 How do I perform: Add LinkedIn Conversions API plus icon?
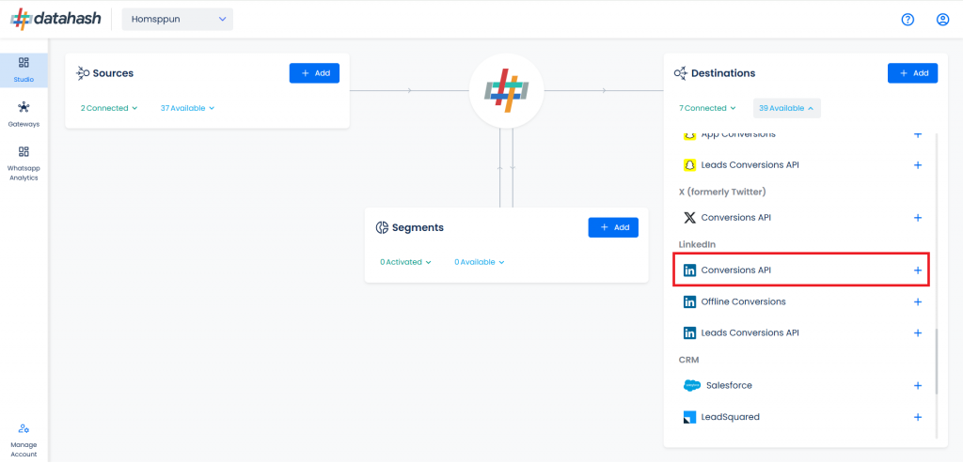click(918, 270)
